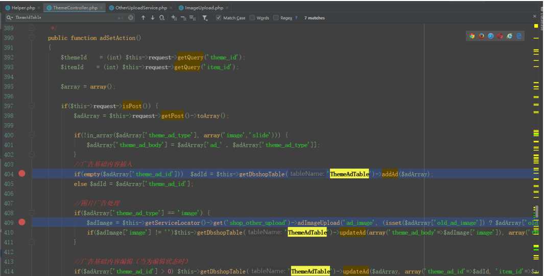Close the ThemeController.php tab
Viewport: 544px width, 276px height.
pyautogui.click(x=101, y=8)
